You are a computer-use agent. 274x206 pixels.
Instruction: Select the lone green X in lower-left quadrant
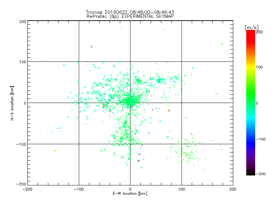(55, 151)
